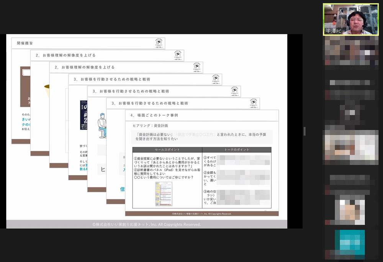
Task: Click the divider handle beside the shared screen
Action: (x=304, y=131)
